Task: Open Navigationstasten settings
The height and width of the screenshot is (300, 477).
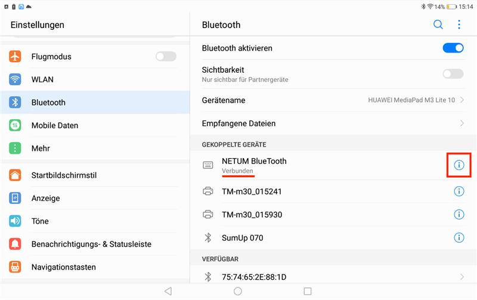Action: click(x=95, y=267)
